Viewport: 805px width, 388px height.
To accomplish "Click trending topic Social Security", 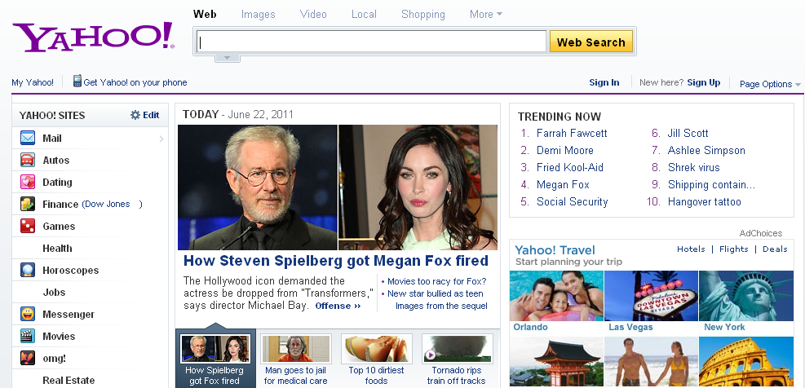I will (572, 201).
